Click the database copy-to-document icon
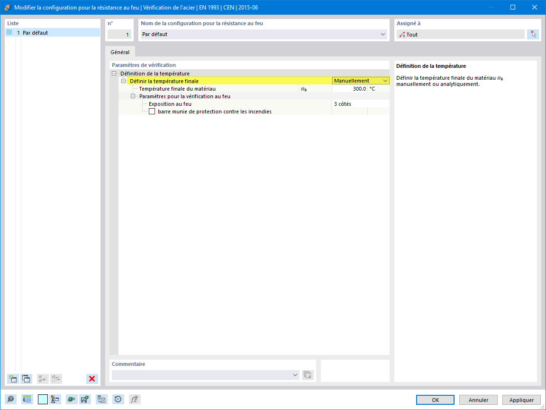This screenshot has height=410, width=546. coord(101,399)
